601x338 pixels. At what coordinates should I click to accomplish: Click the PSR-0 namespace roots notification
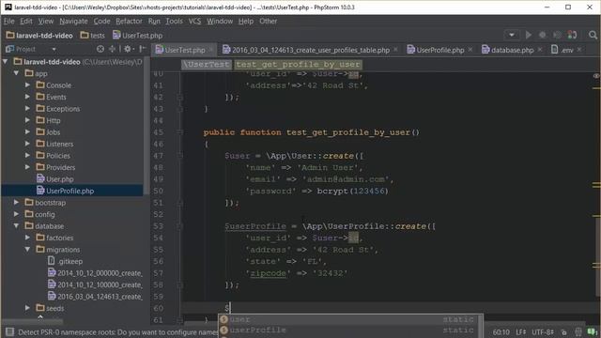118,332
